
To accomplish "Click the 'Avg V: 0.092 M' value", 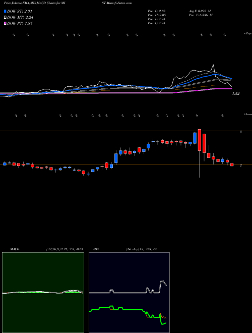I will click(199, 11).
